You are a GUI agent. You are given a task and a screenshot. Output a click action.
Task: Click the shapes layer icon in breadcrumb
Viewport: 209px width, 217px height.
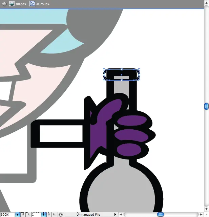12,4
